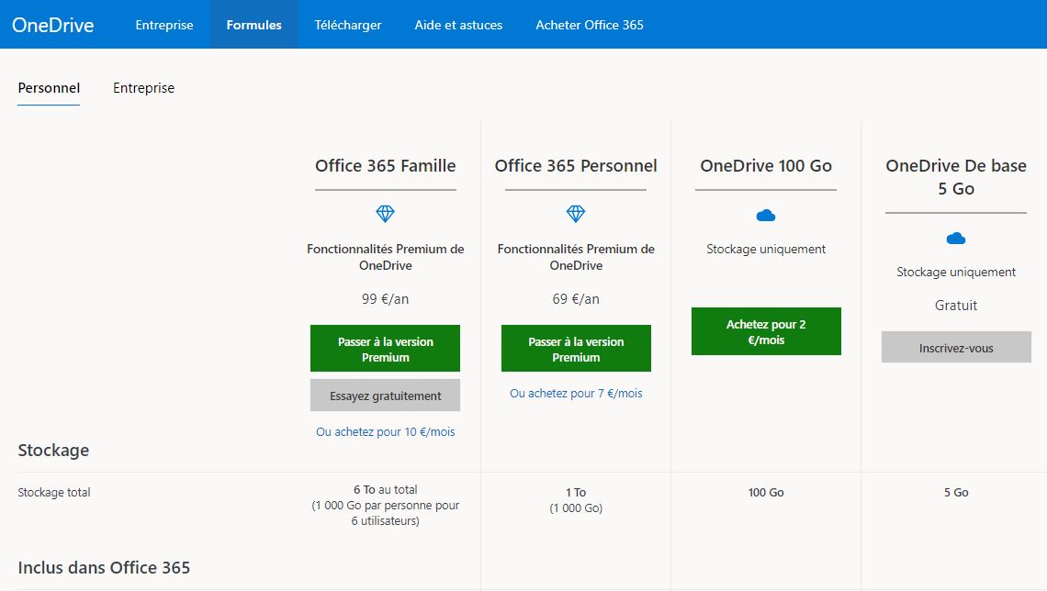Click the Office 365 Personnel diamond icon
The width and height of the screenshot is (1047, 591).
(576, 214)
